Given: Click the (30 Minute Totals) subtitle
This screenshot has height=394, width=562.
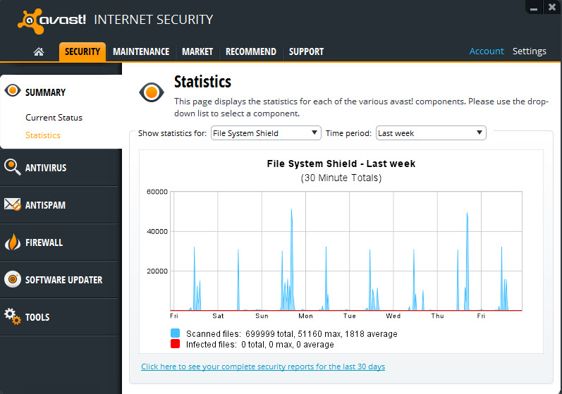Looking at the screenshot, I should (x=341, y=178).
